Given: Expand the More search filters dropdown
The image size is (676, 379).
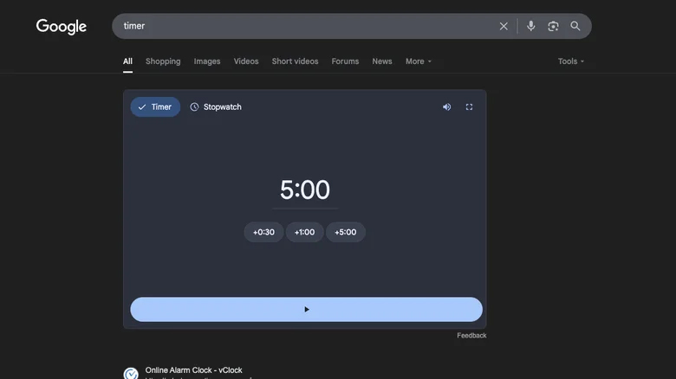Looking at the screenshot, I should 418,61.
